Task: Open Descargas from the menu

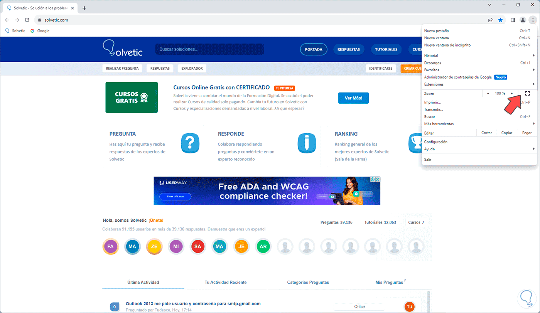Action: pyautogui.click(x=479, y=63)
